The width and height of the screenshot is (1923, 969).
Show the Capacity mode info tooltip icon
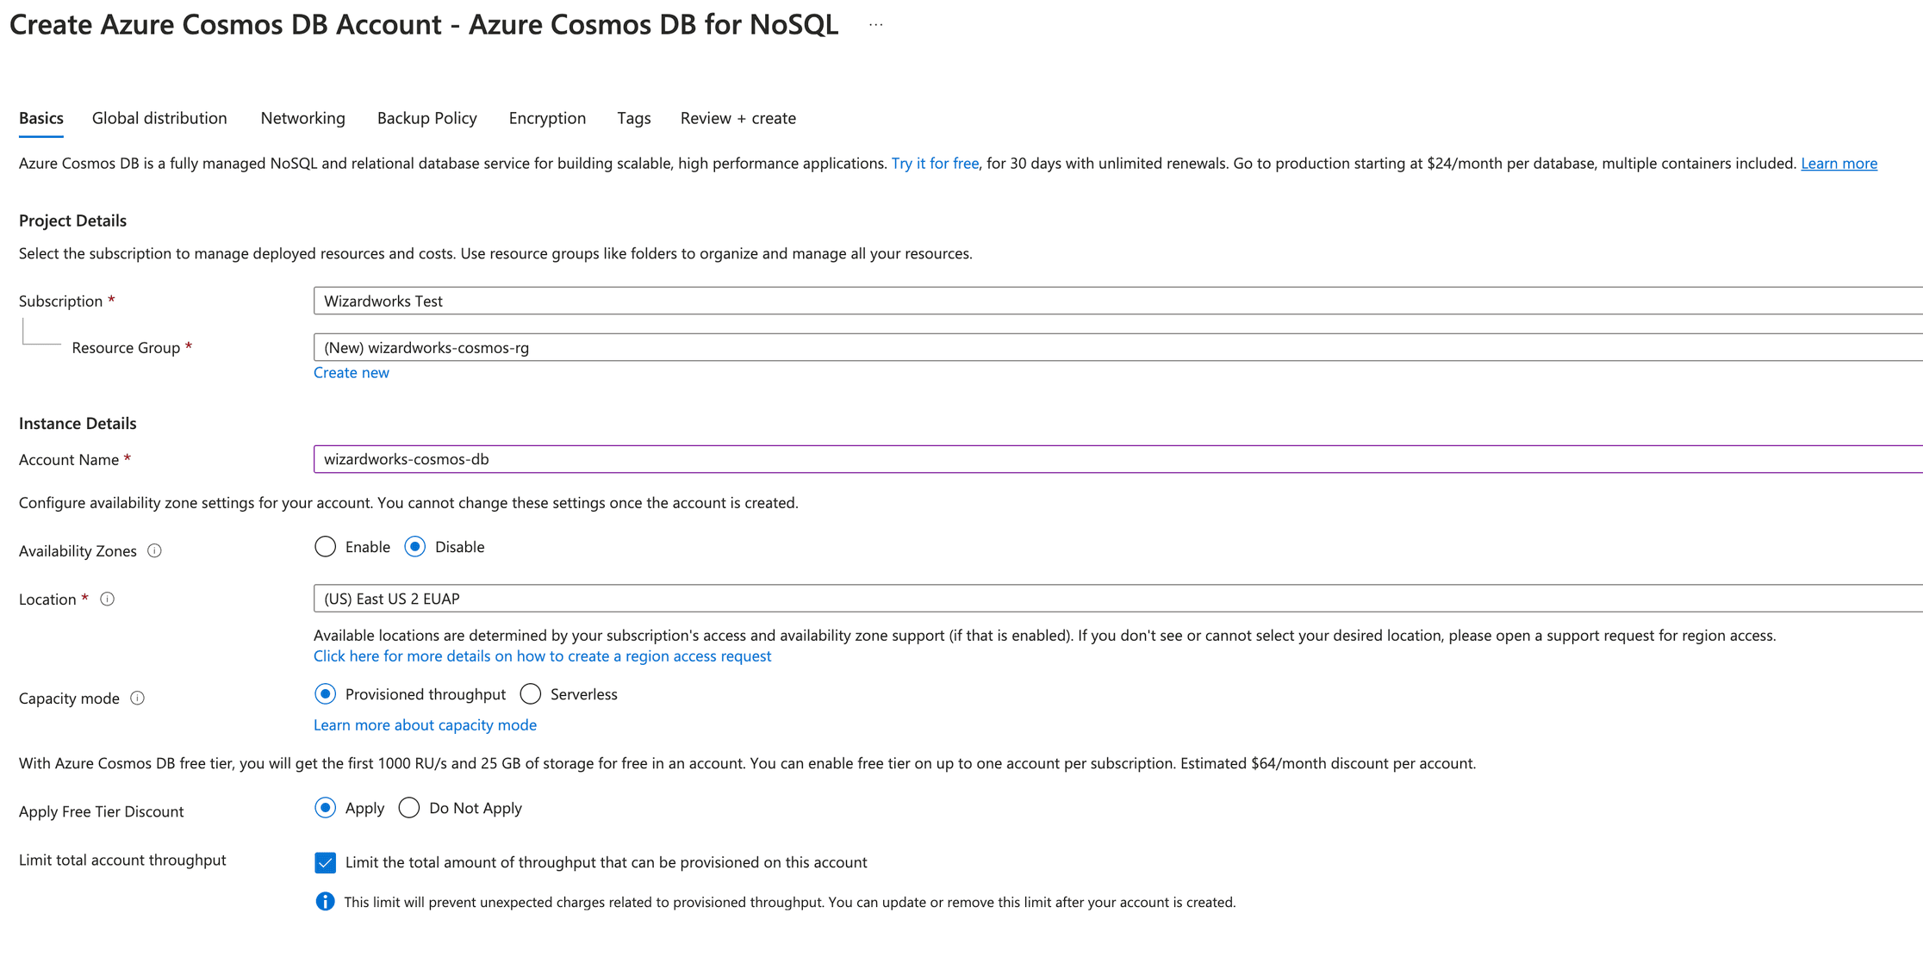[137, 698]
